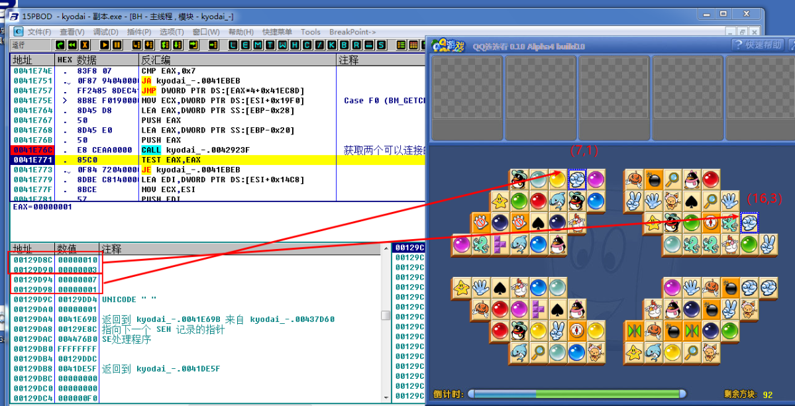The height and width of the screenshot is (406, 795).
Task: Click the rewind double-arrow toolbar icon
Action: (x=72, y=45)
